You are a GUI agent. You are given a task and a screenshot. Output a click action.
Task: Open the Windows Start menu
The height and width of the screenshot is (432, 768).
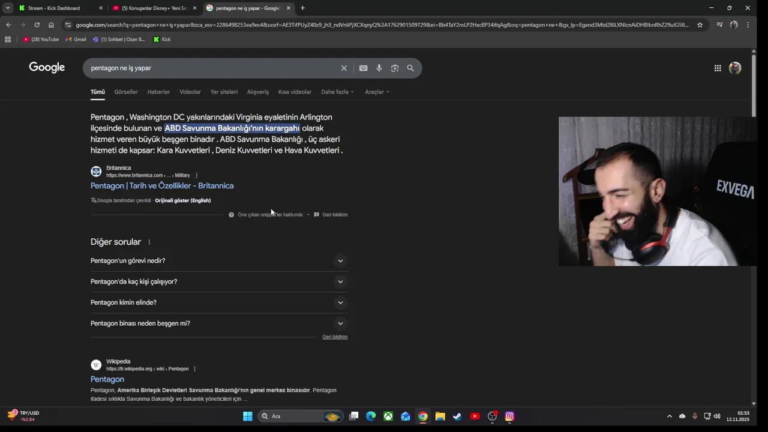click(x=248, y=416)
